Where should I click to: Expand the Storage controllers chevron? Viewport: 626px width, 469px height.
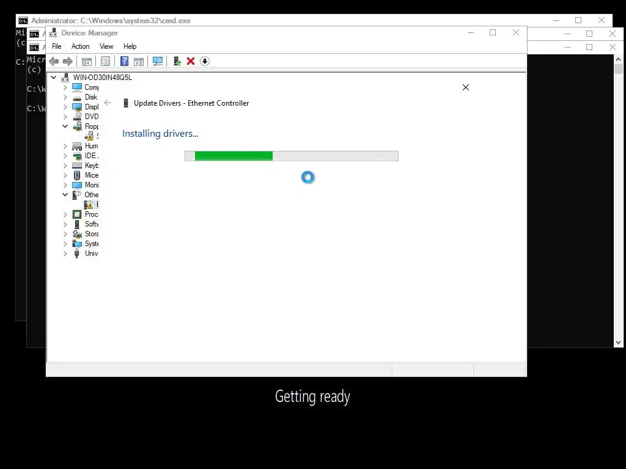click(65, 234)
